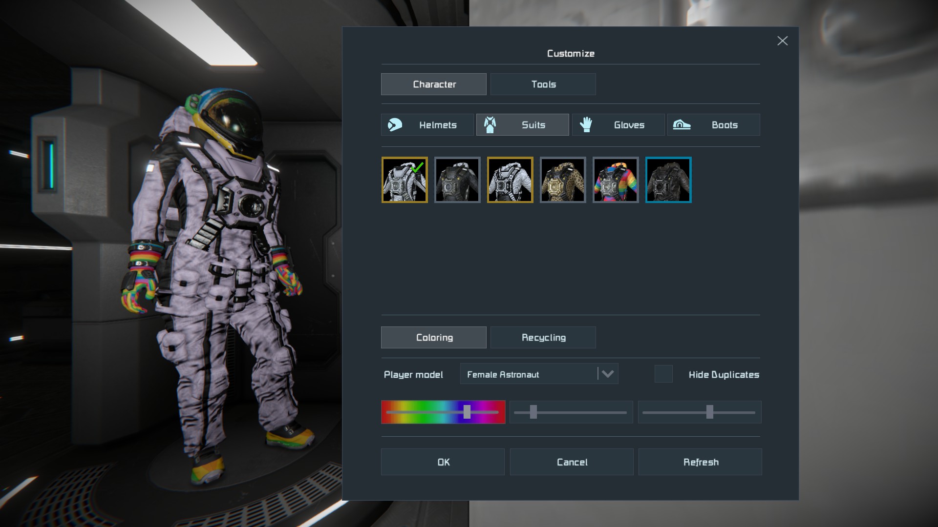This screenshot has width=938, height=527.
Task: Open the Gloves category
Action: [x=618, y=125]
